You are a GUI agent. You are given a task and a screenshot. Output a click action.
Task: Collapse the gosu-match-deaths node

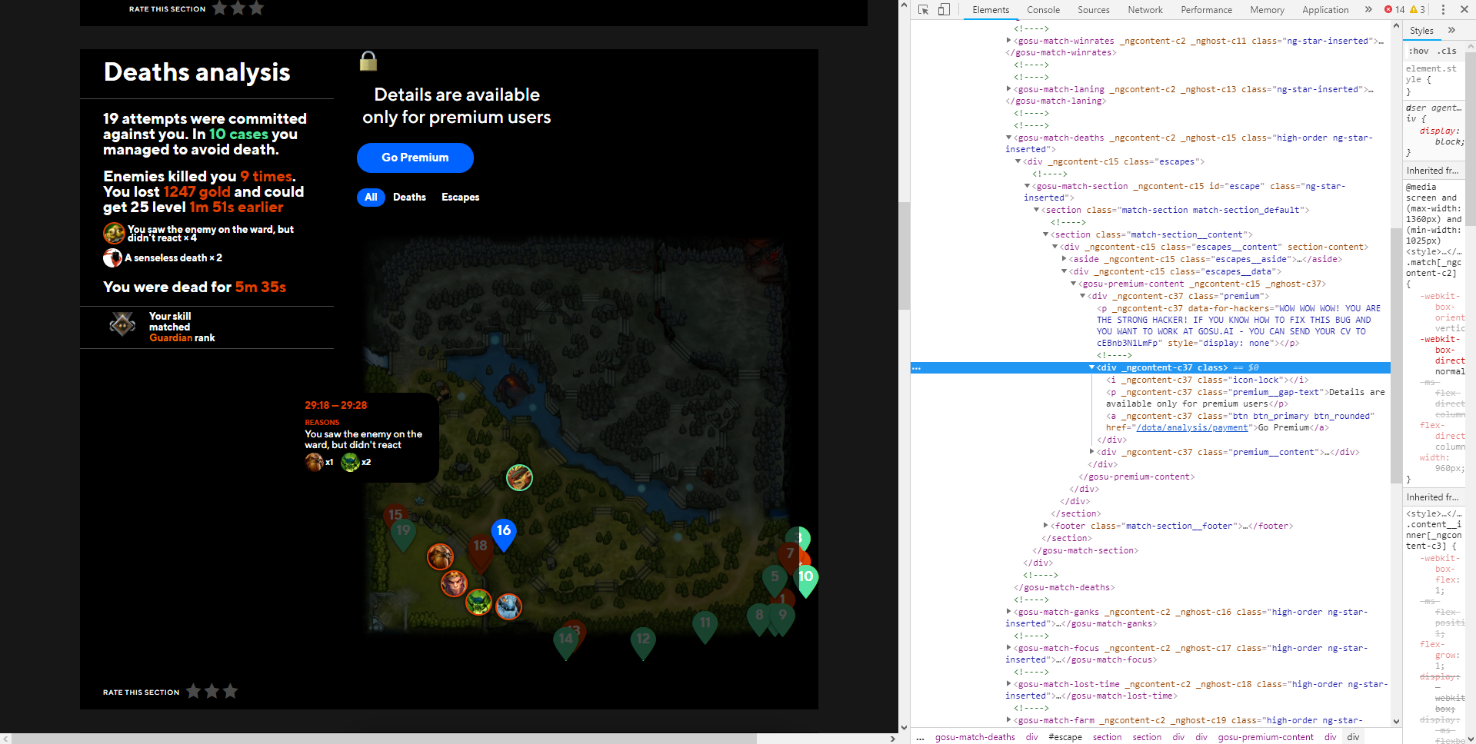click(x=1009, y=138)
